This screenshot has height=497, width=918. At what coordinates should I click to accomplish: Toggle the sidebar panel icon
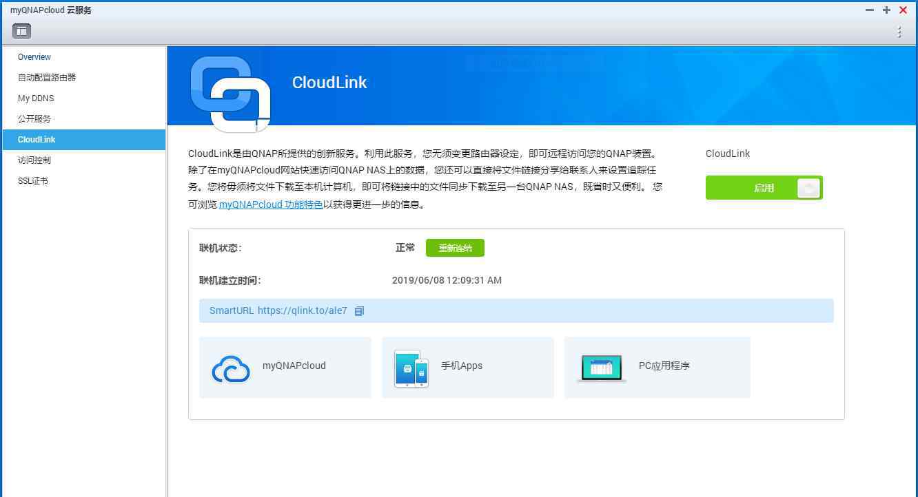coord(21,31)
